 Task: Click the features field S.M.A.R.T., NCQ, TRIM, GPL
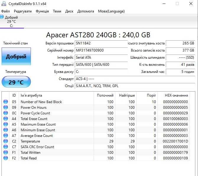coord(135,86)
